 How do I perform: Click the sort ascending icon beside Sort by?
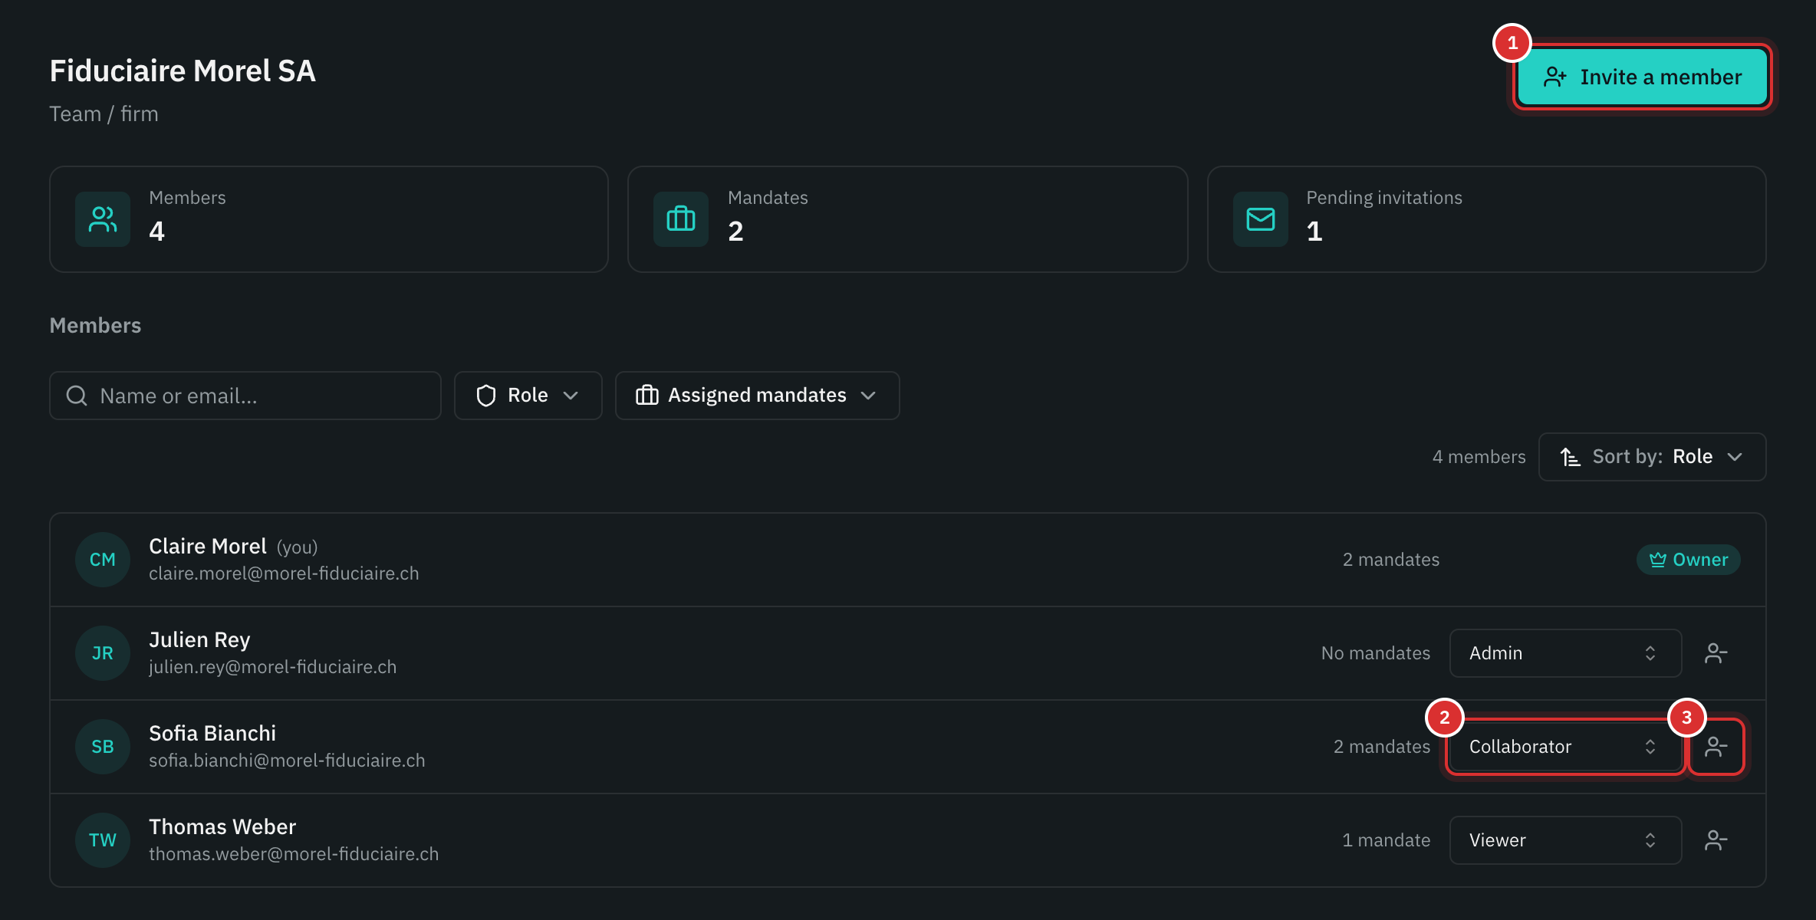coord(1570,457)
